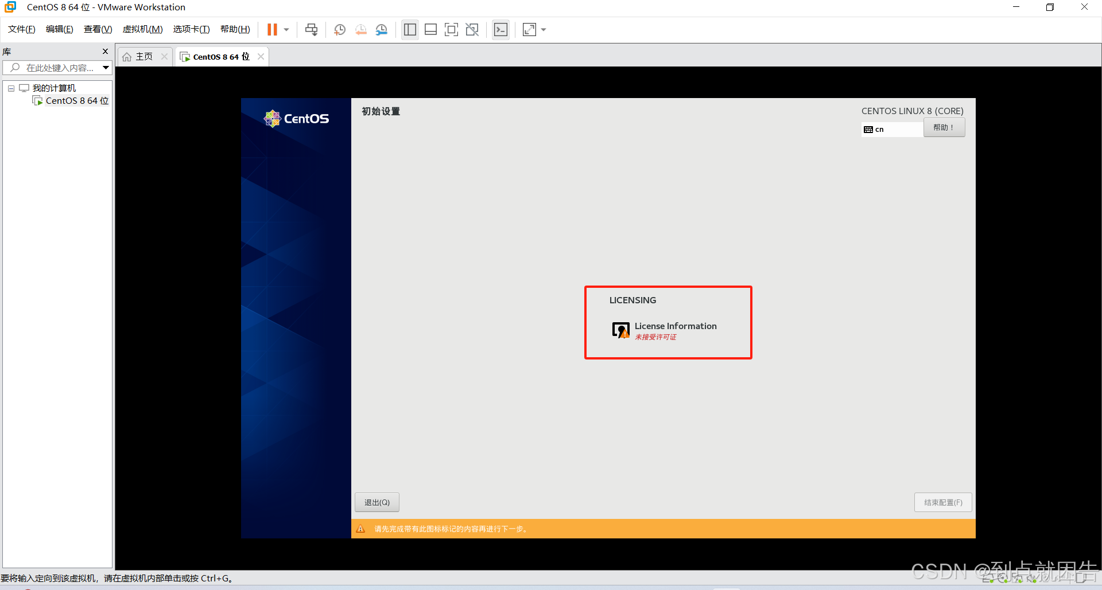Image resolution: width=1102 pixels, height=590 pixels.
Task: Open the console view
Action: pyautogui.click(x=500, y=30)
